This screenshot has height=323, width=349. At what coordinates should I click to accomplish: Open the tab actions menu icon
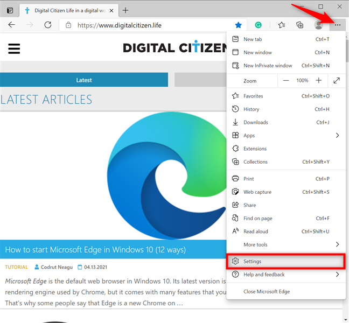click(10, 10)
